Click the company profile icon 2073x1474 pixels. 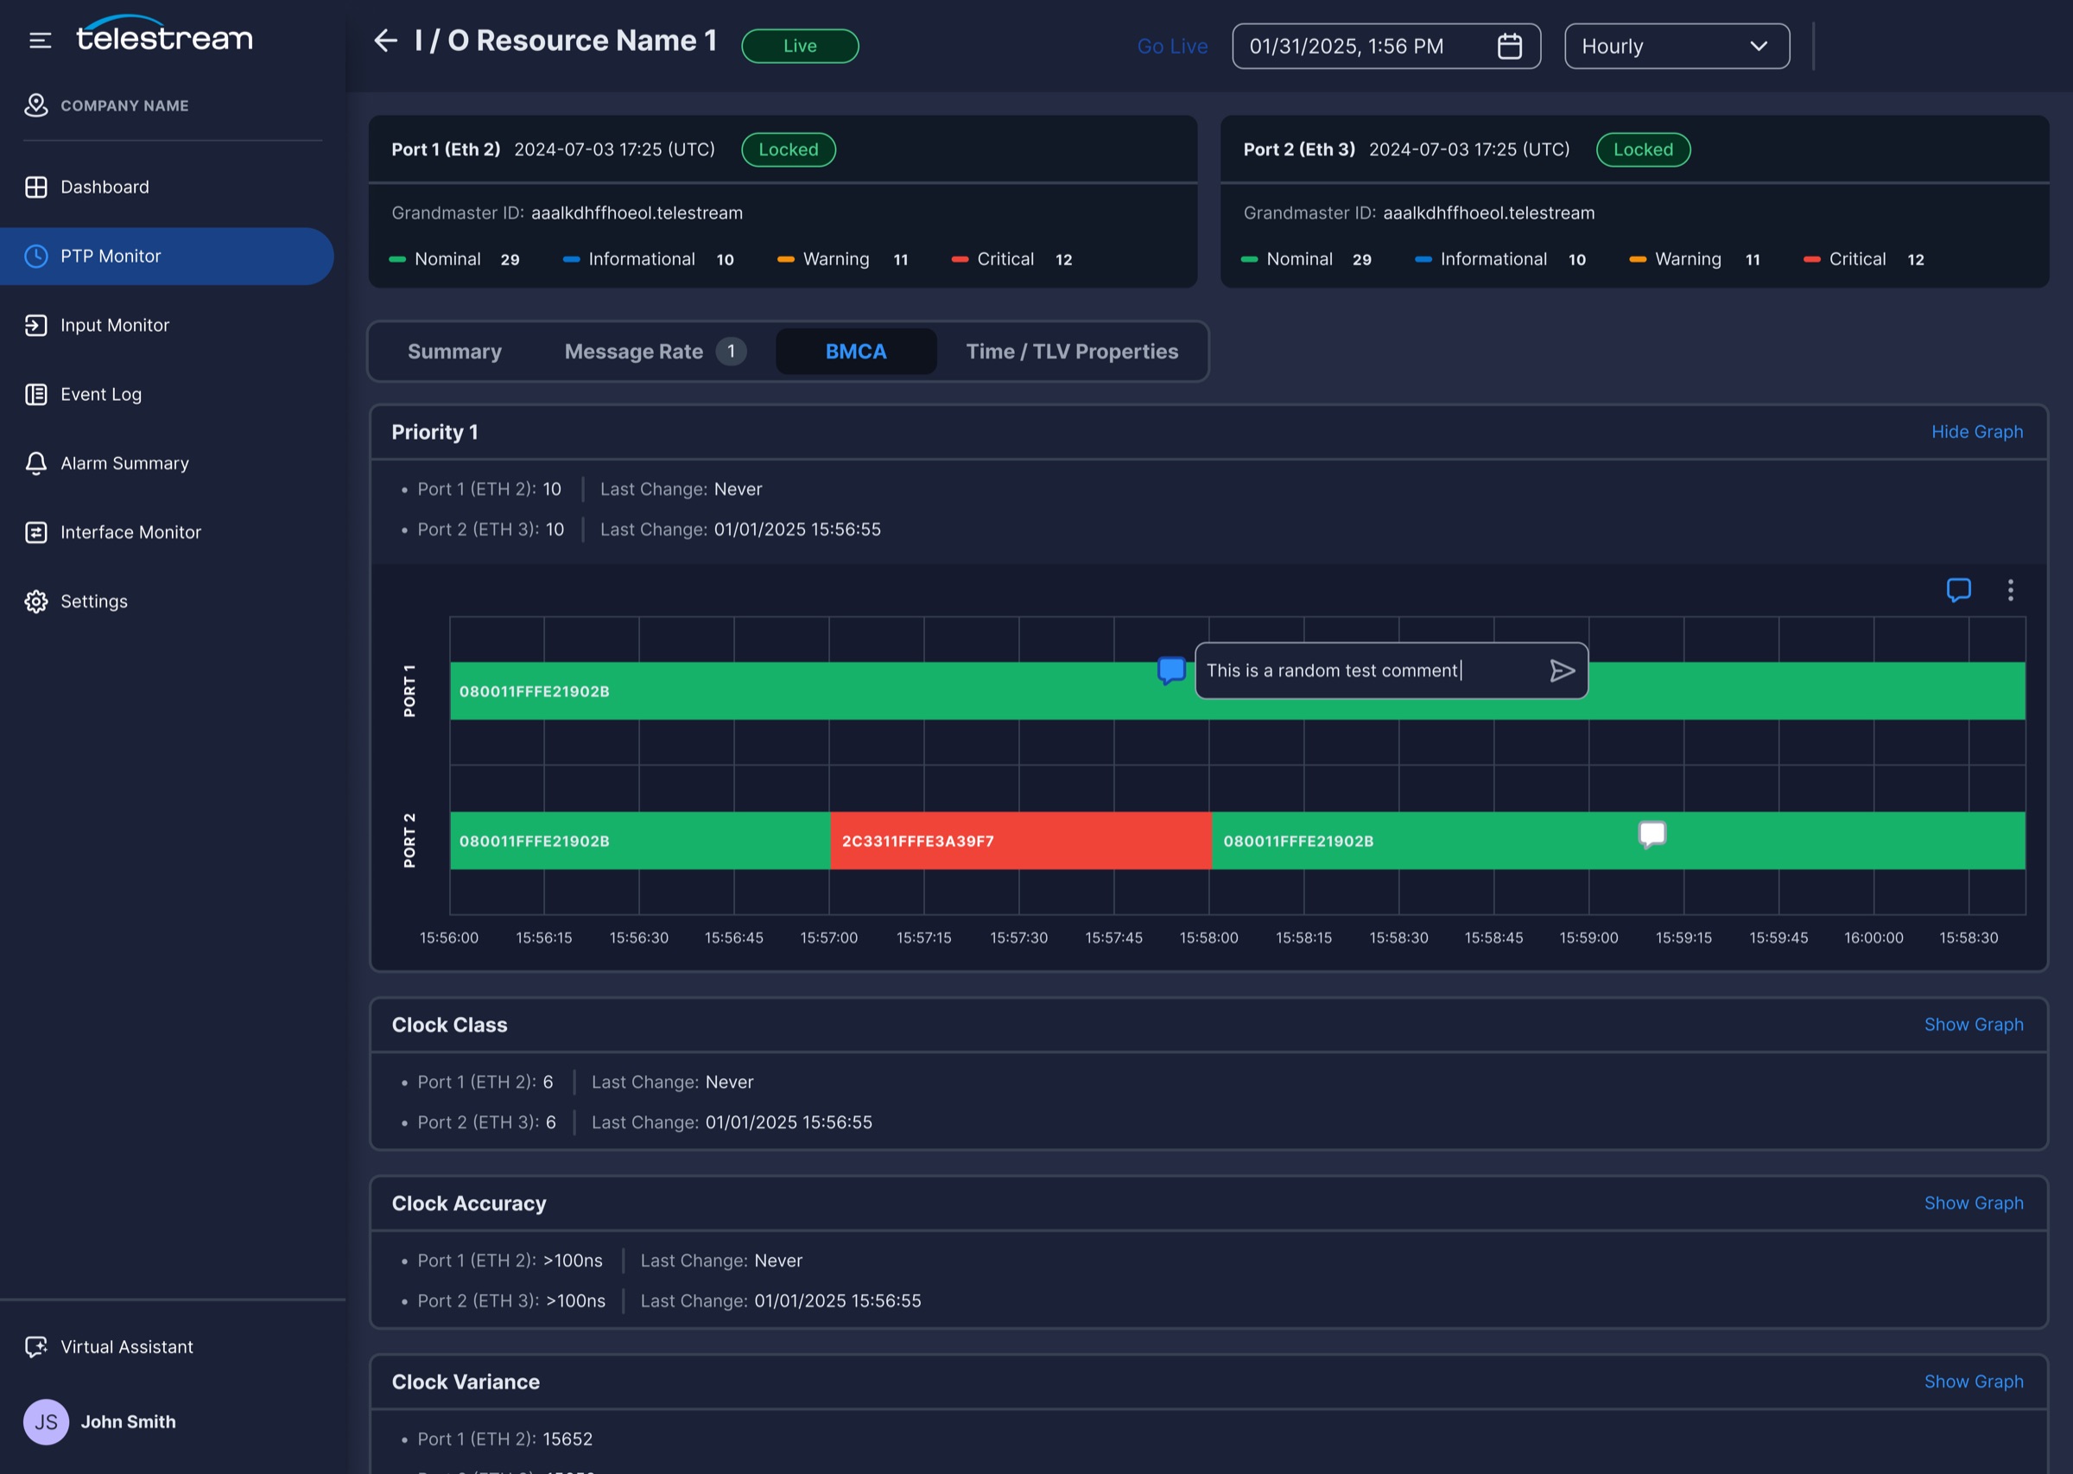coord(35,105)
